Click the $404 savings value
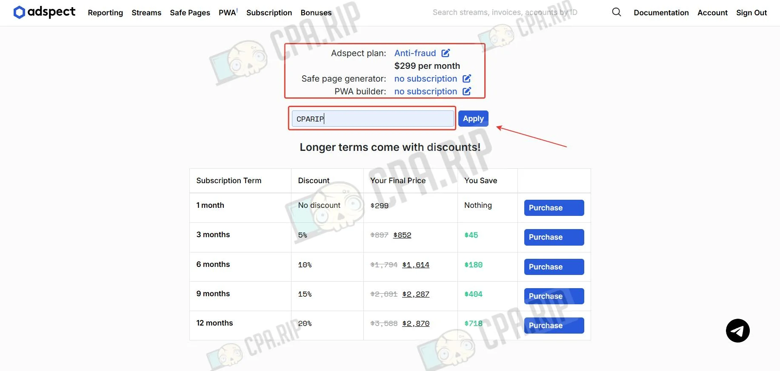Screen dimensions: 780x371 point(474,294)
